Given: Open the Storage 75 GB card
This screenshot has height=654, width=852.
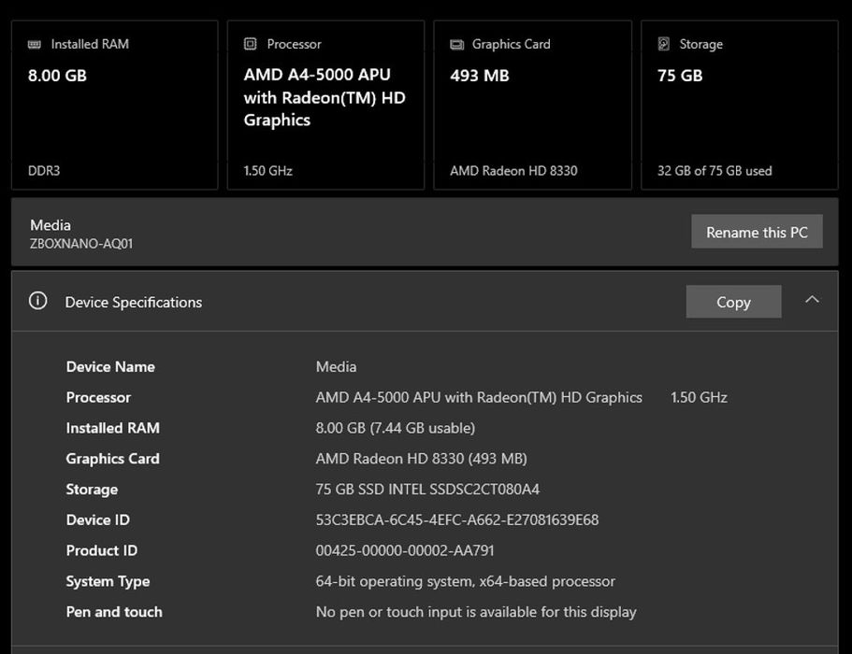Looking at the screenshot, I should (739, 106).
